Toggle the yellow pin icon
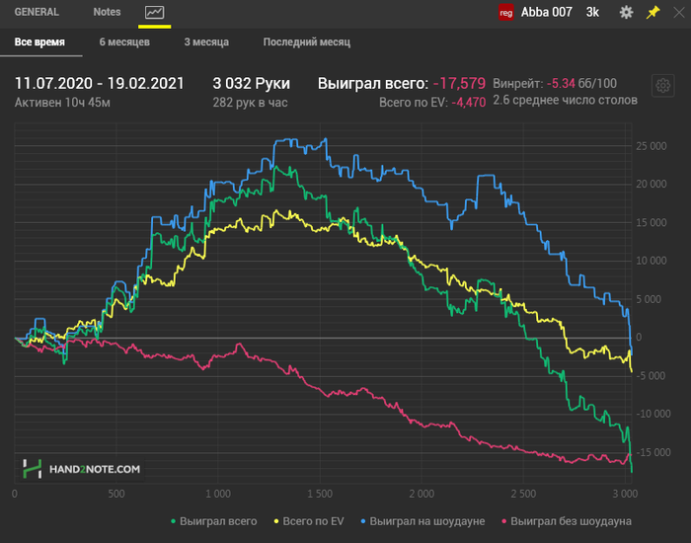 653,12
